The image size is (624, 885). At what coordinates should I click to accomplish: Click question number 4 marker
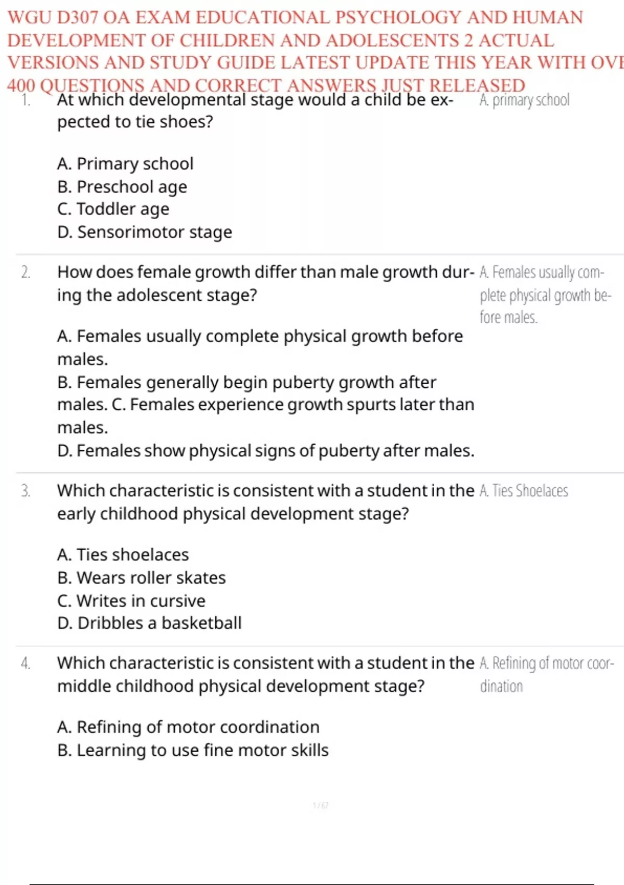click(x=25, y=663)
